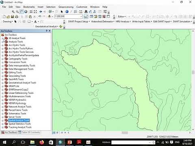
Task: Select the Measure ruler tool
Action: point(81,12)
